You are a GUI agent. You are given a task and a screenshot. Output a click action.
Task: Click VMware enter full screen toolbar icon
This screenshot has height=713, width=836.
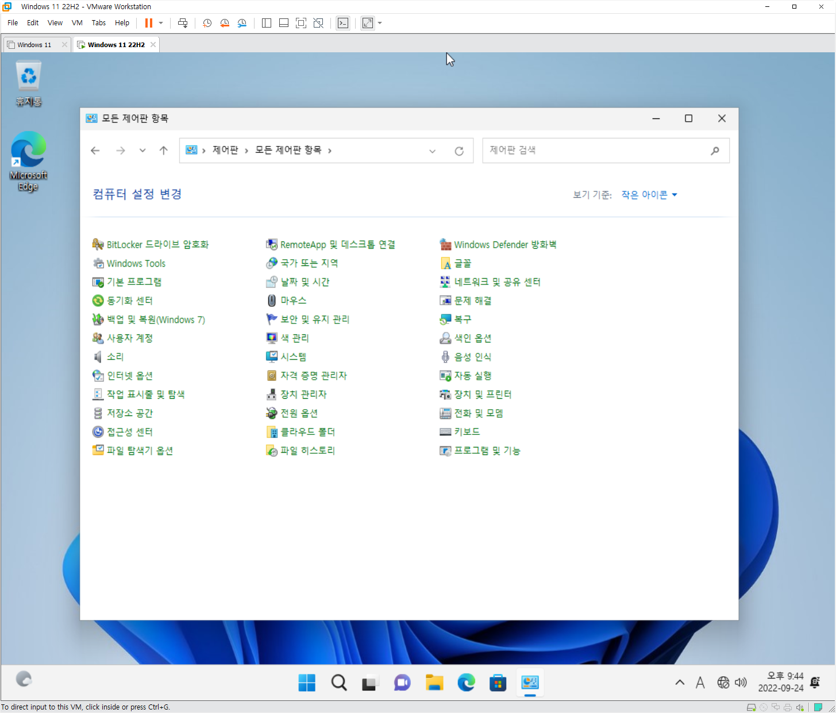coord(301,23)
